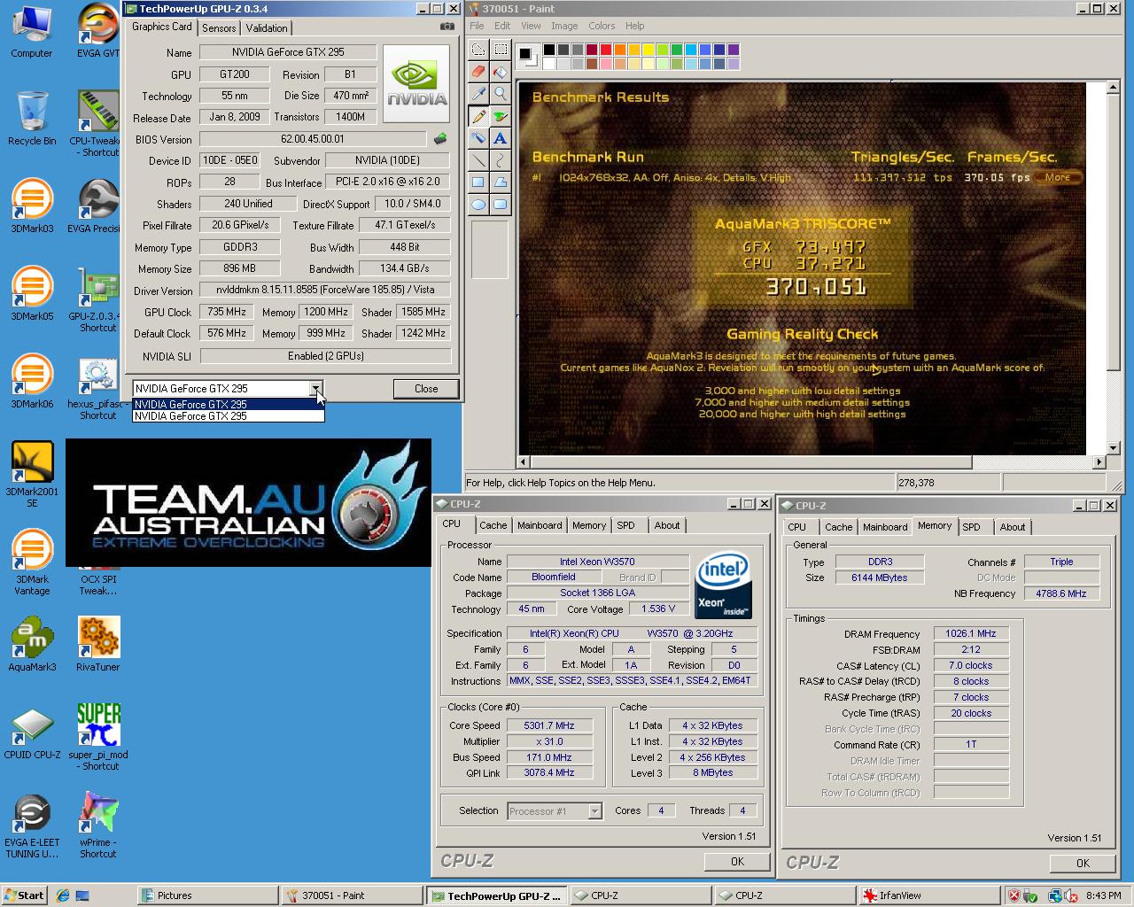Click the Driver Version field in GPU-Z
This screenshot has height=907, width=1134.
click(324, 290)
